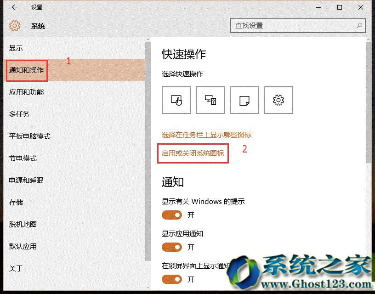Click the 查找设置 search field
The height and width of the screenshot is (294, 375).
[x=298, y=26]
